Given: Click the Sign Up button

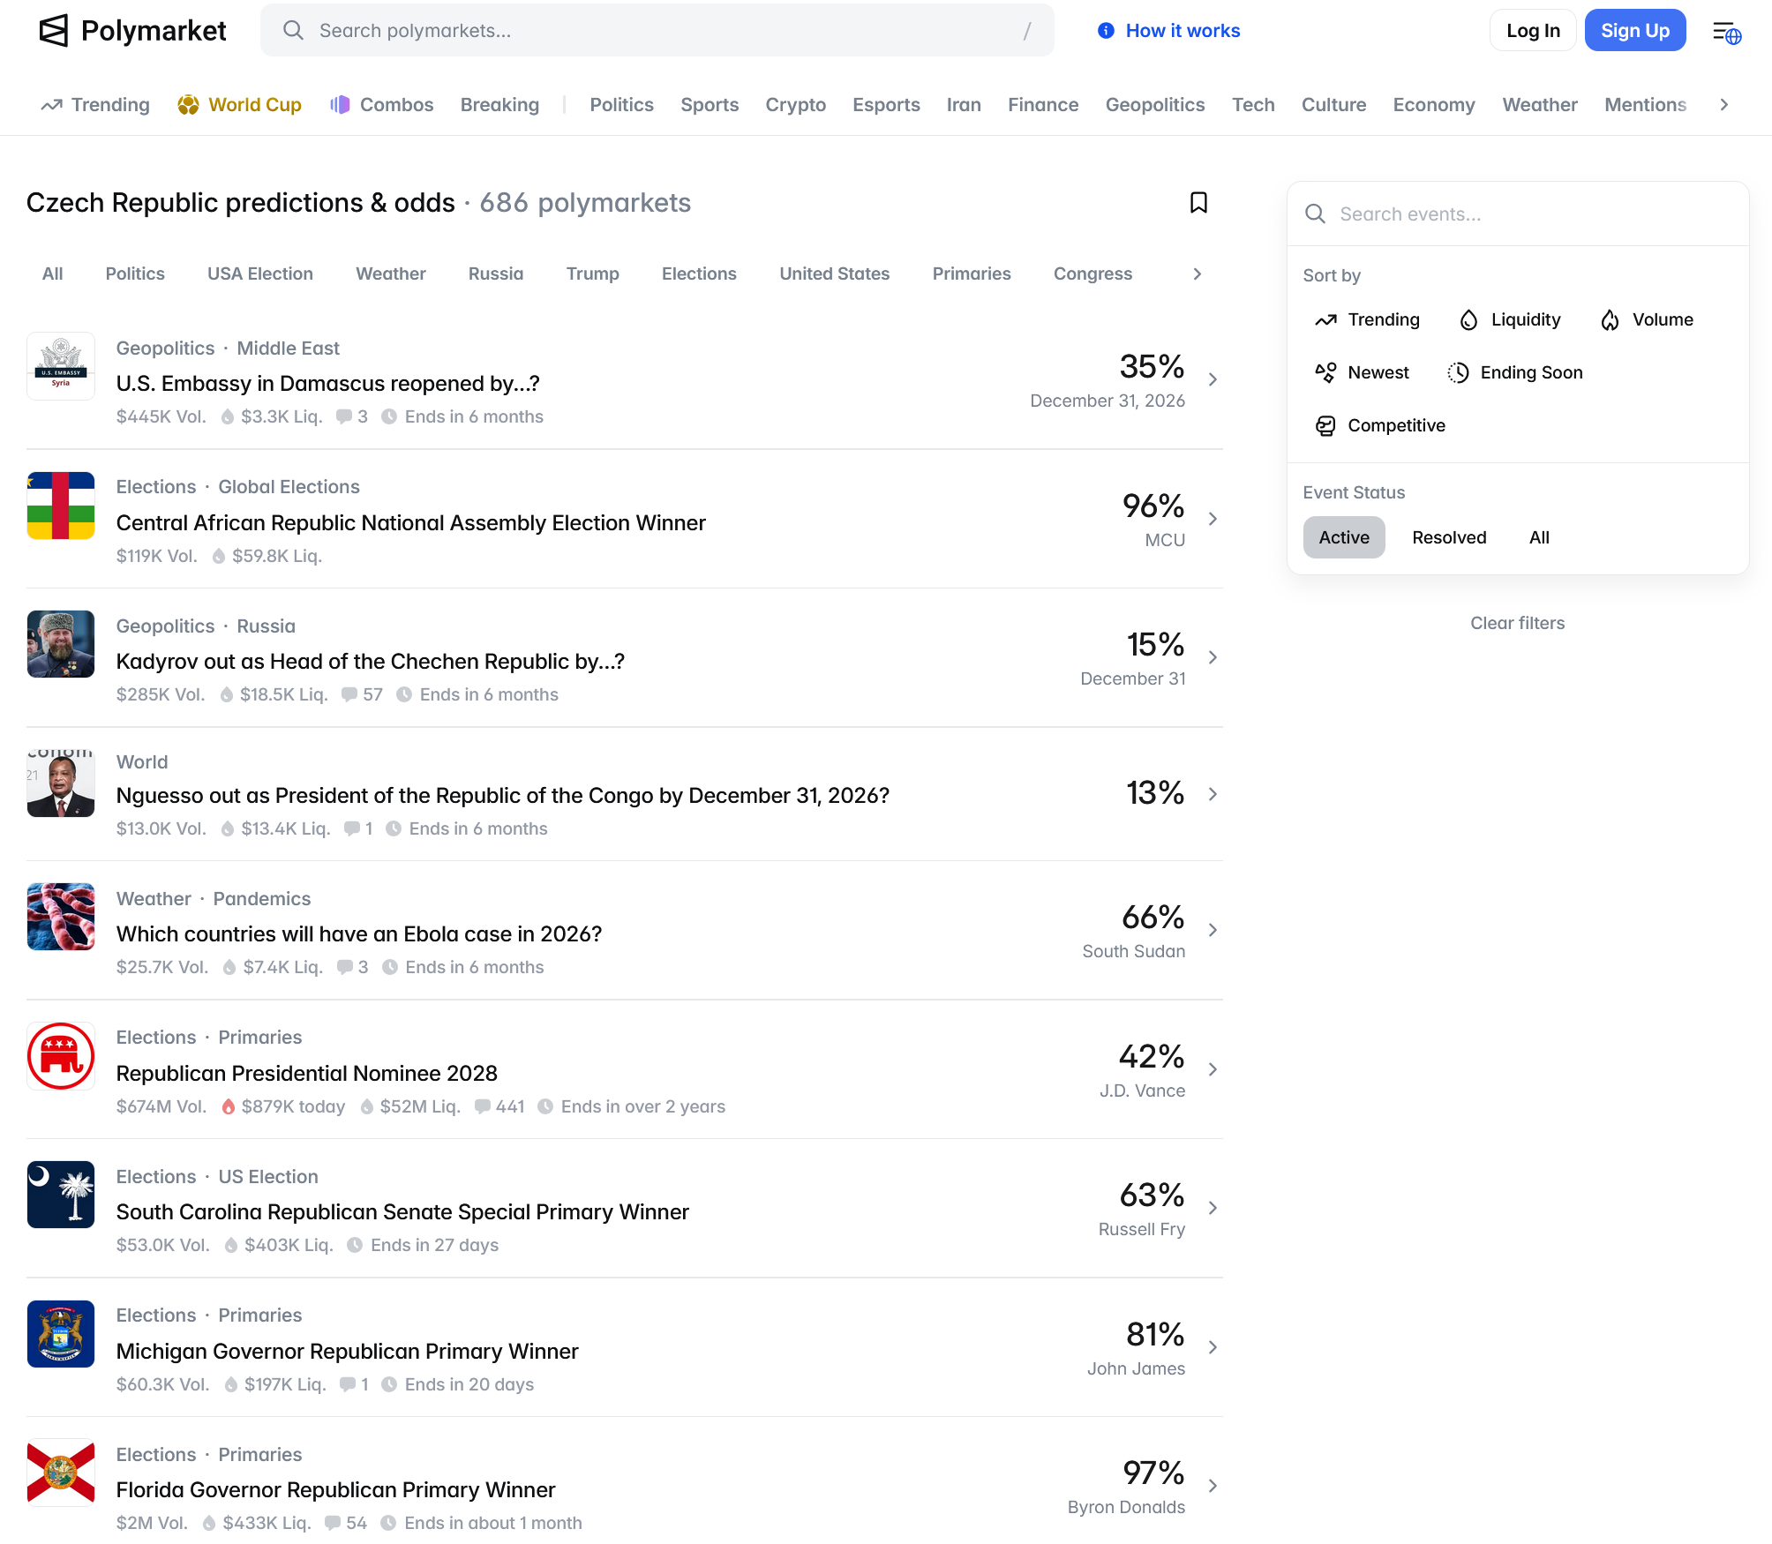Looking at the screenshot, I should [1635, 31].
